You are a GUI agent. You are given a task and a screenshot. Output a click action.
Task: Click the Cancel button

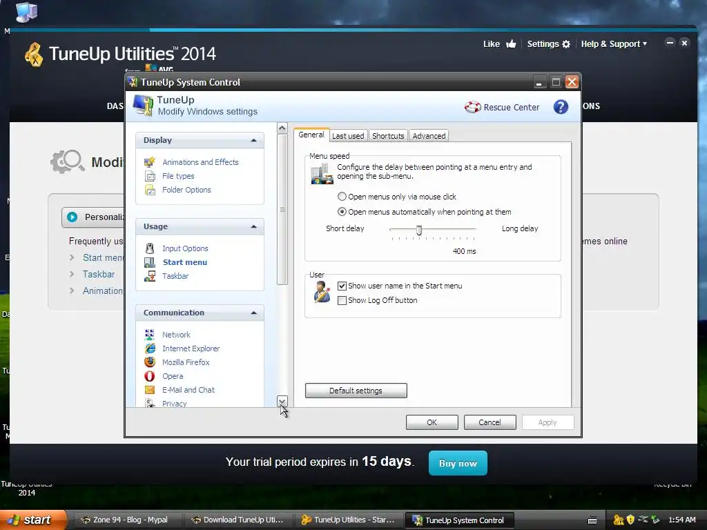point(490,422)
